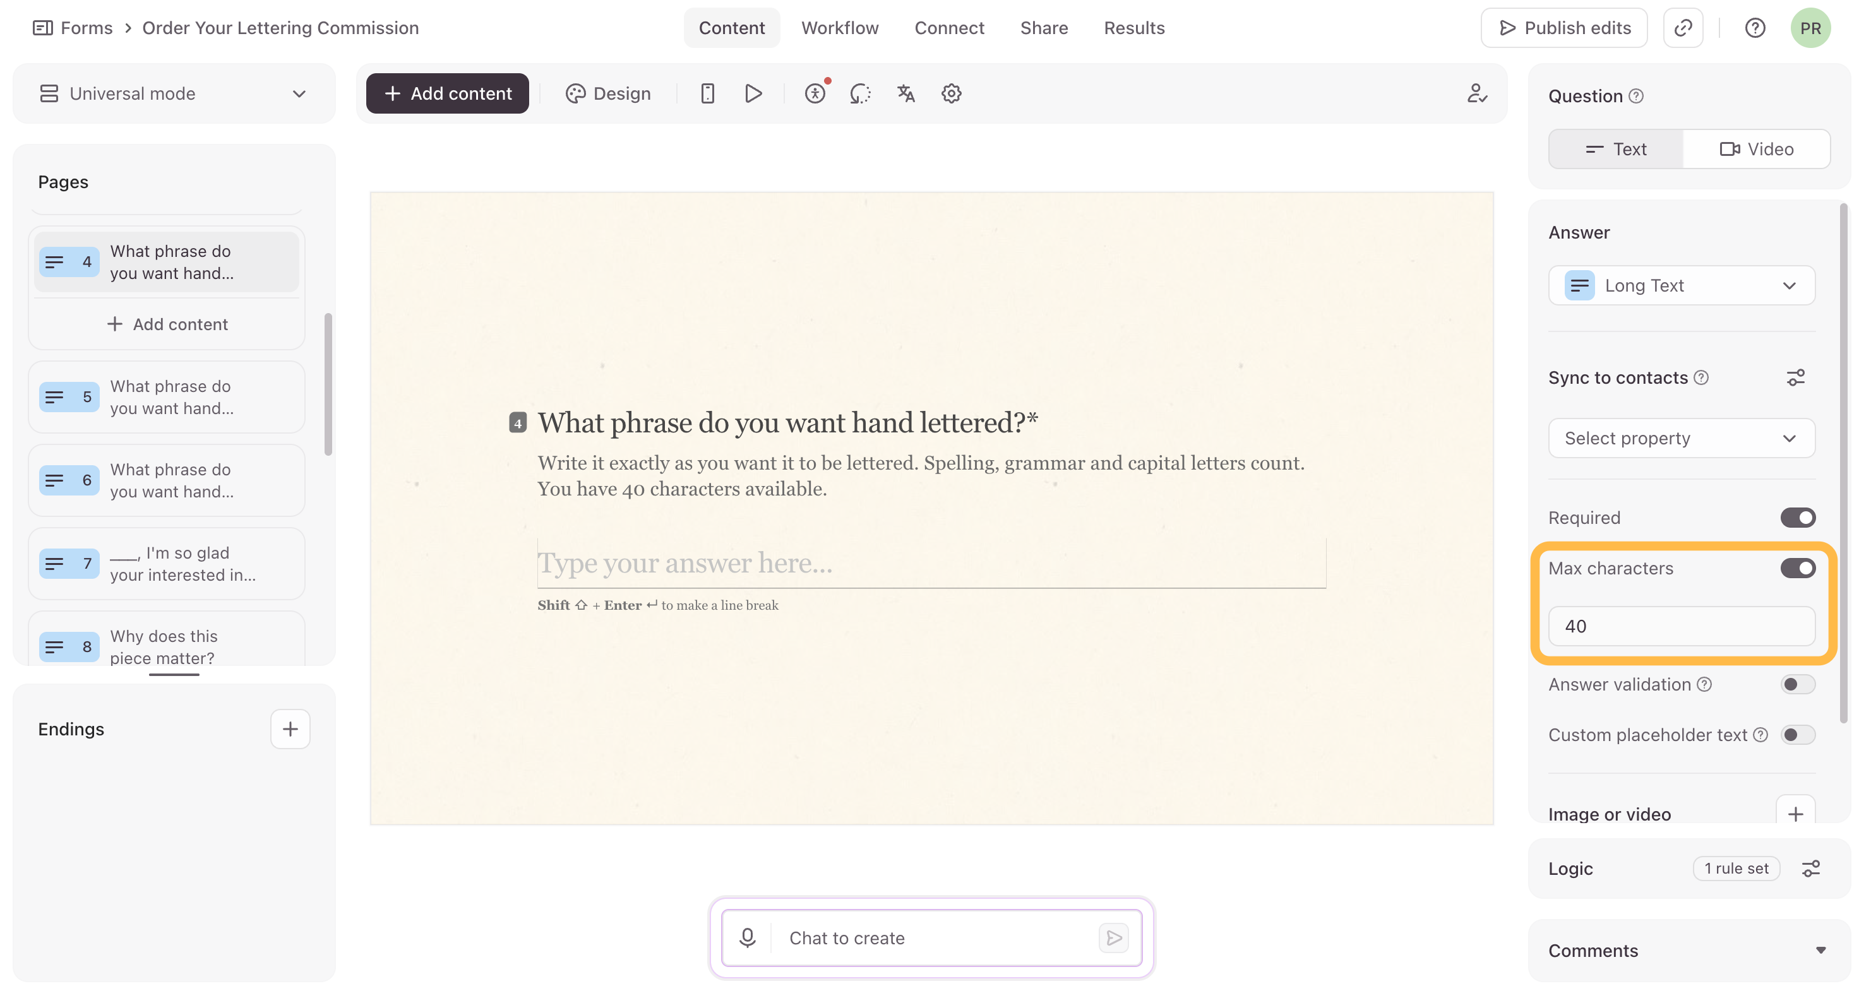Click the dark Add content button
Viewport: 1859px width, 991px height.
(x=448, y=94)
